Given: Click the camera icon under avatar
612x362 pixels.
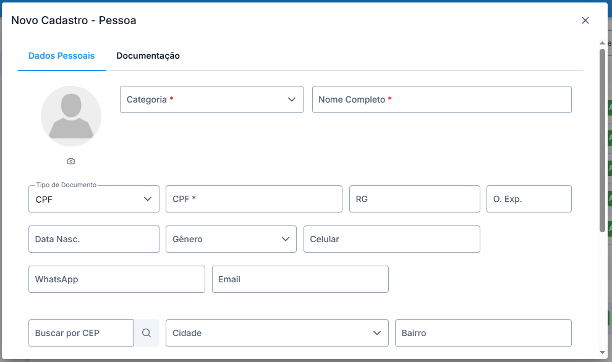Looking at the screenshot, I should coord(71,161).
